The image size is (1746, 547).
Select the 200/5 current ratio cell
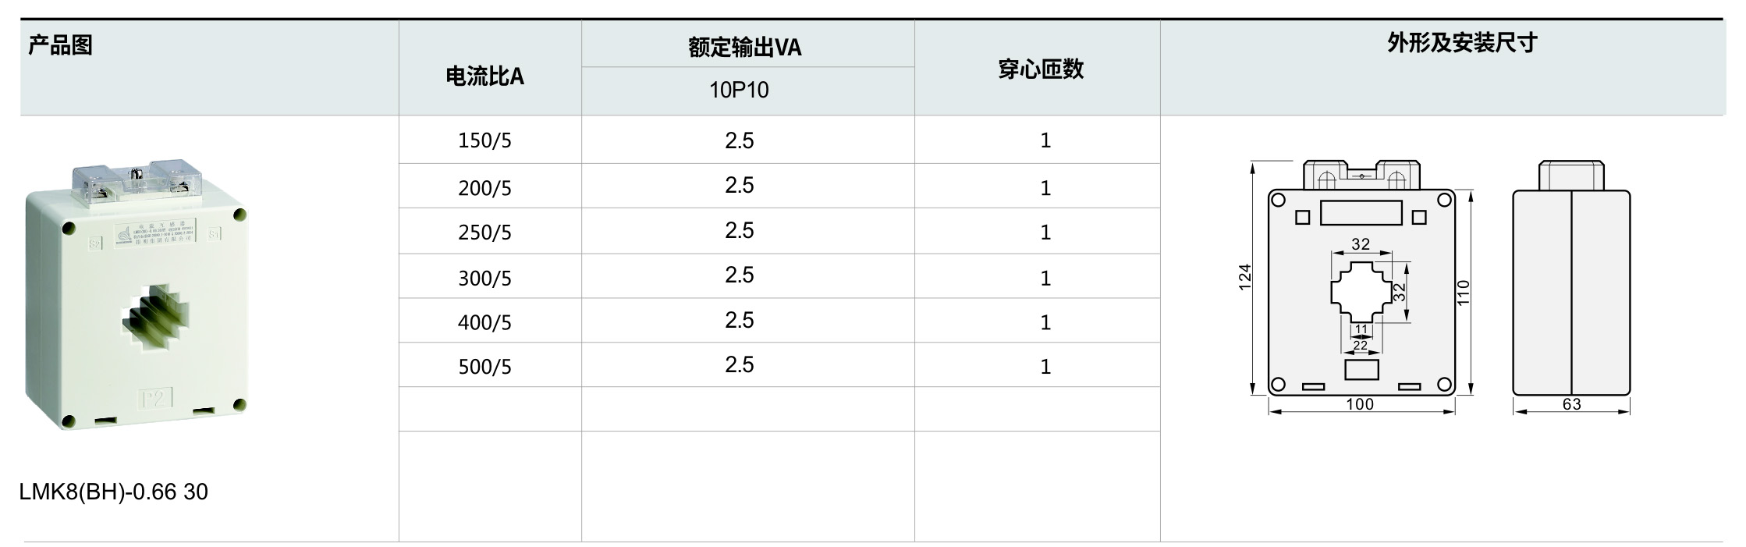484,188
